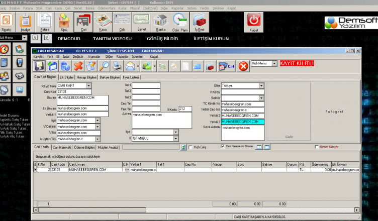The image size is (378, 221).
Task: Click into the Cari Kod field
Action: pyautogui.click(x=74, y=92)
